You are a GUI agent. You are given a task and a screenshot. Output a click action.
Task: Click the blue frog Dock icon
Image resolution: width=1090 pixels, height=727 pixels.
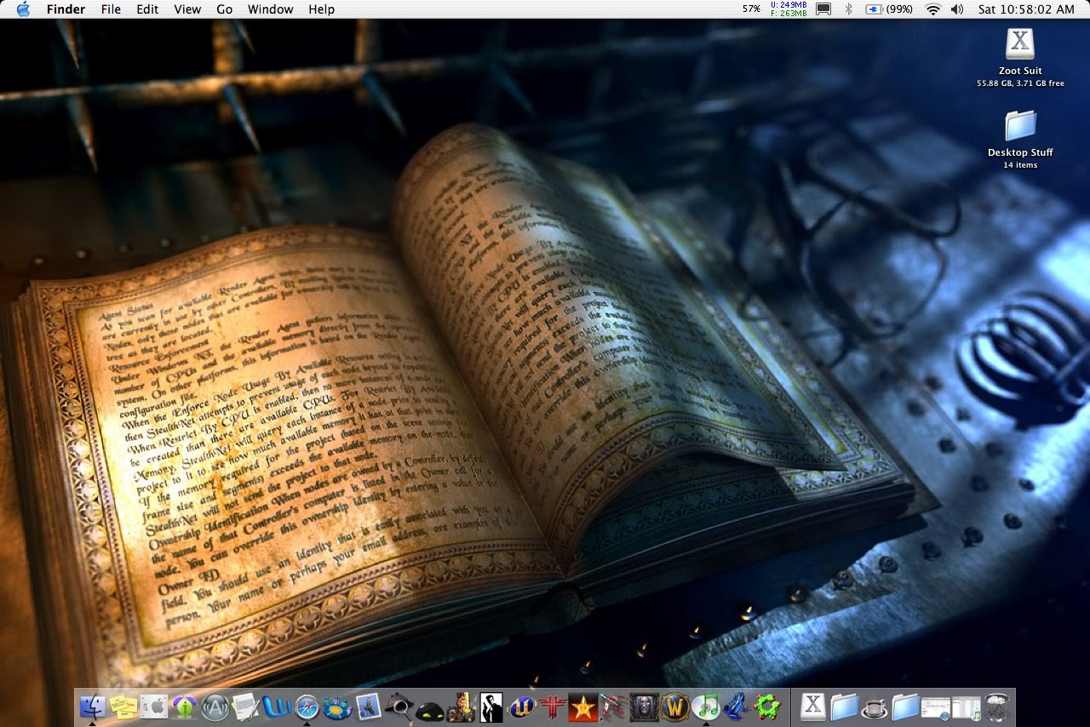[x=737, y=707]
